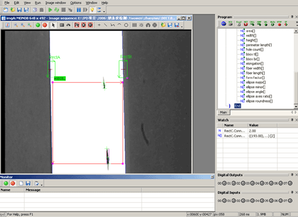Toggle the light bulb icon in main toolbar

click(x=92, y=10)
